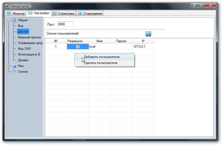Open the О программе tab
Image resolution: width=222 pixels, height=145 pixels.
[90, 13]
